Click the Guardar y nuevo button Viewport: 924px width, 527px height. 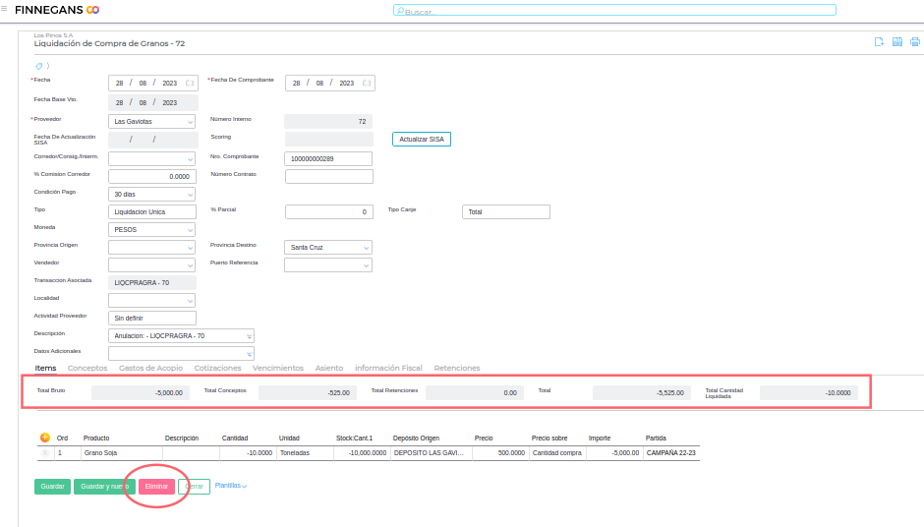click(x=103, y=487)
